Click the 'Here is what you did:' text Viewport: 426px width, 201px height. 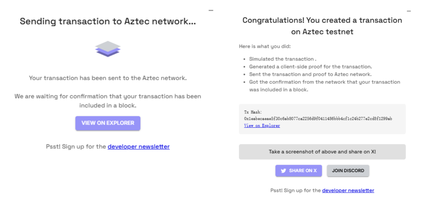click(x=265, y=47)
